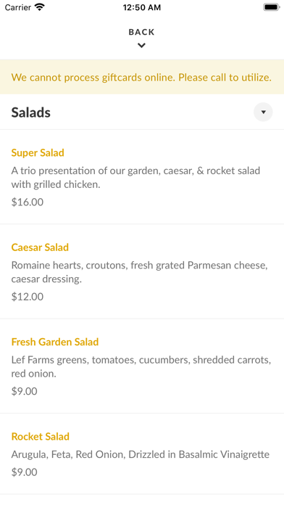Click the down chevron under BACK

click(x=141, y=46)
